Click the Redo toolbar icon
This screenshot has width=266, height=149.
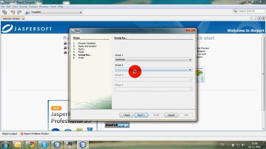click(x=20, y=12)
